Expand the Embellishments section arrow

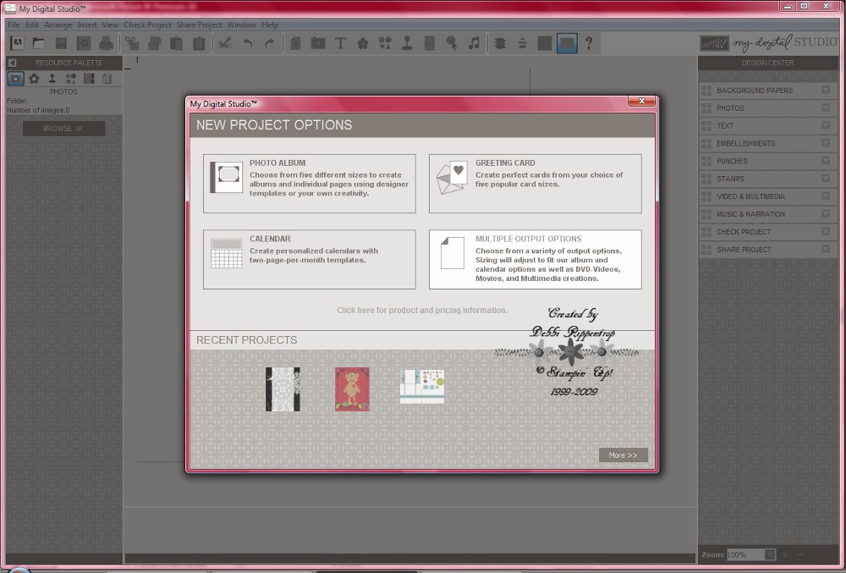click(x=826, y=143)
